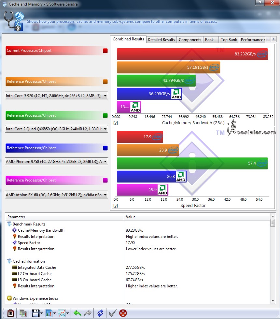Click the floppy disk save icon
This screenshot has width=280, height=319.
coord(36,313)
